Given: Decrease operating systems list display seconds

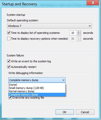Looking at the screenshot, I should [x=79, y=34].
